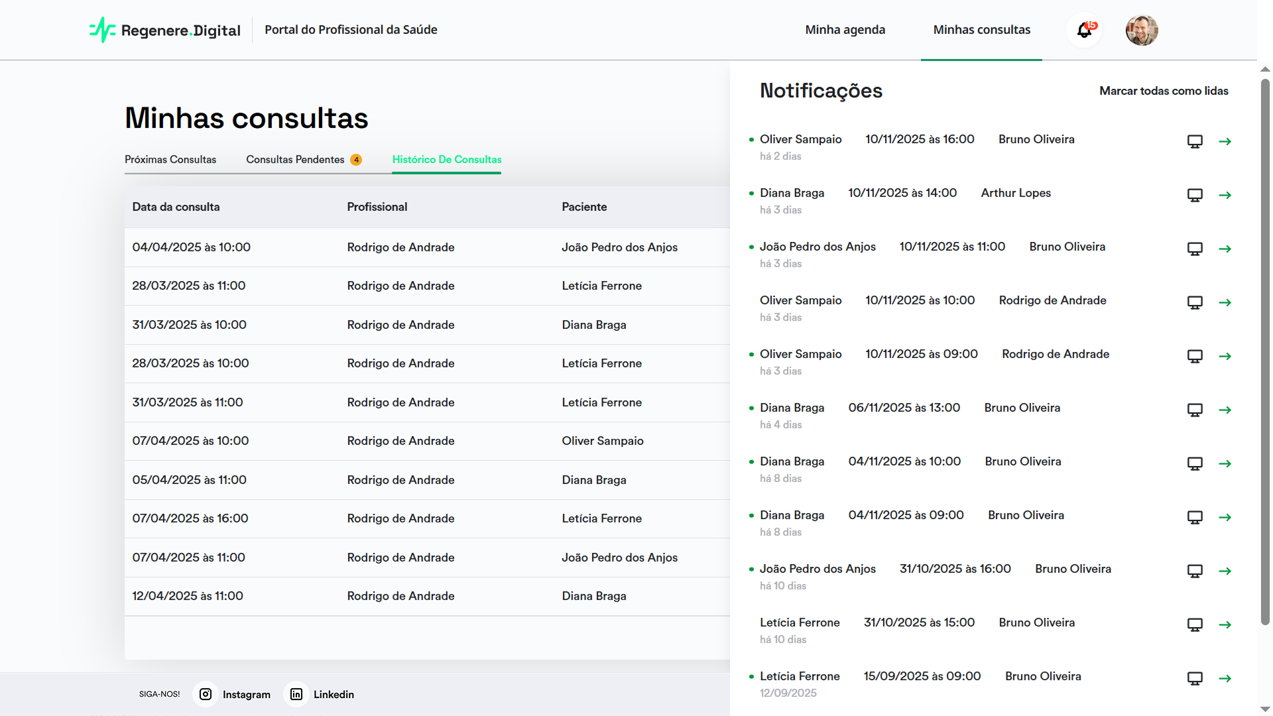Screen dimensions: 1273x716
Task: Open arrow for Oliver Sampaio 09:00 notification
Action: coord(1225,356)
